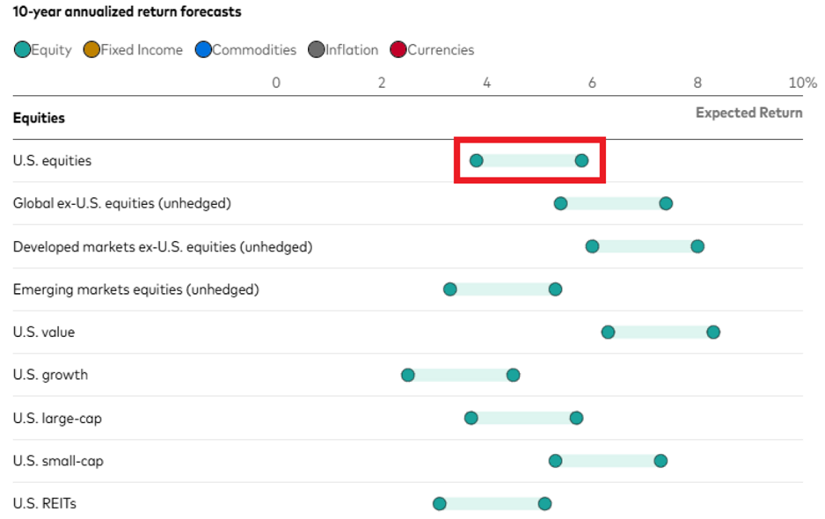Click the U.S. REITs lower range dot

[440, 504]
